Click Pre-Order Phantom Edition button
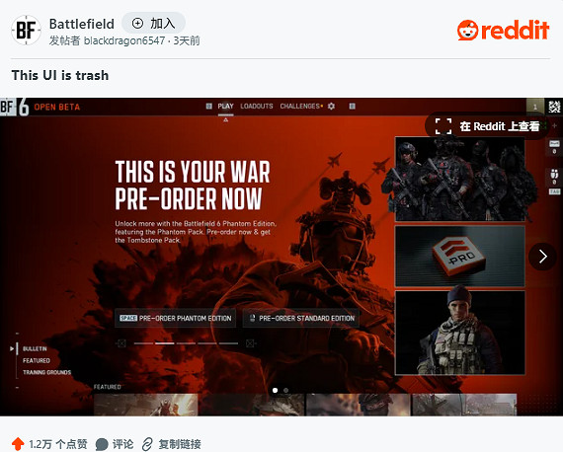The image size is (563, 452). pyautogui.click(x=175, y=318)
